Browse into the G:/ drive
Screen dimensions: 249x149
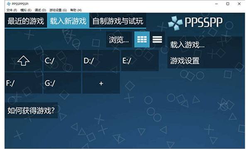point(62,83)
